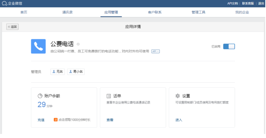266x138 pixels.
Task: Click the 账户余额 card heading
Action: (52, 96)
